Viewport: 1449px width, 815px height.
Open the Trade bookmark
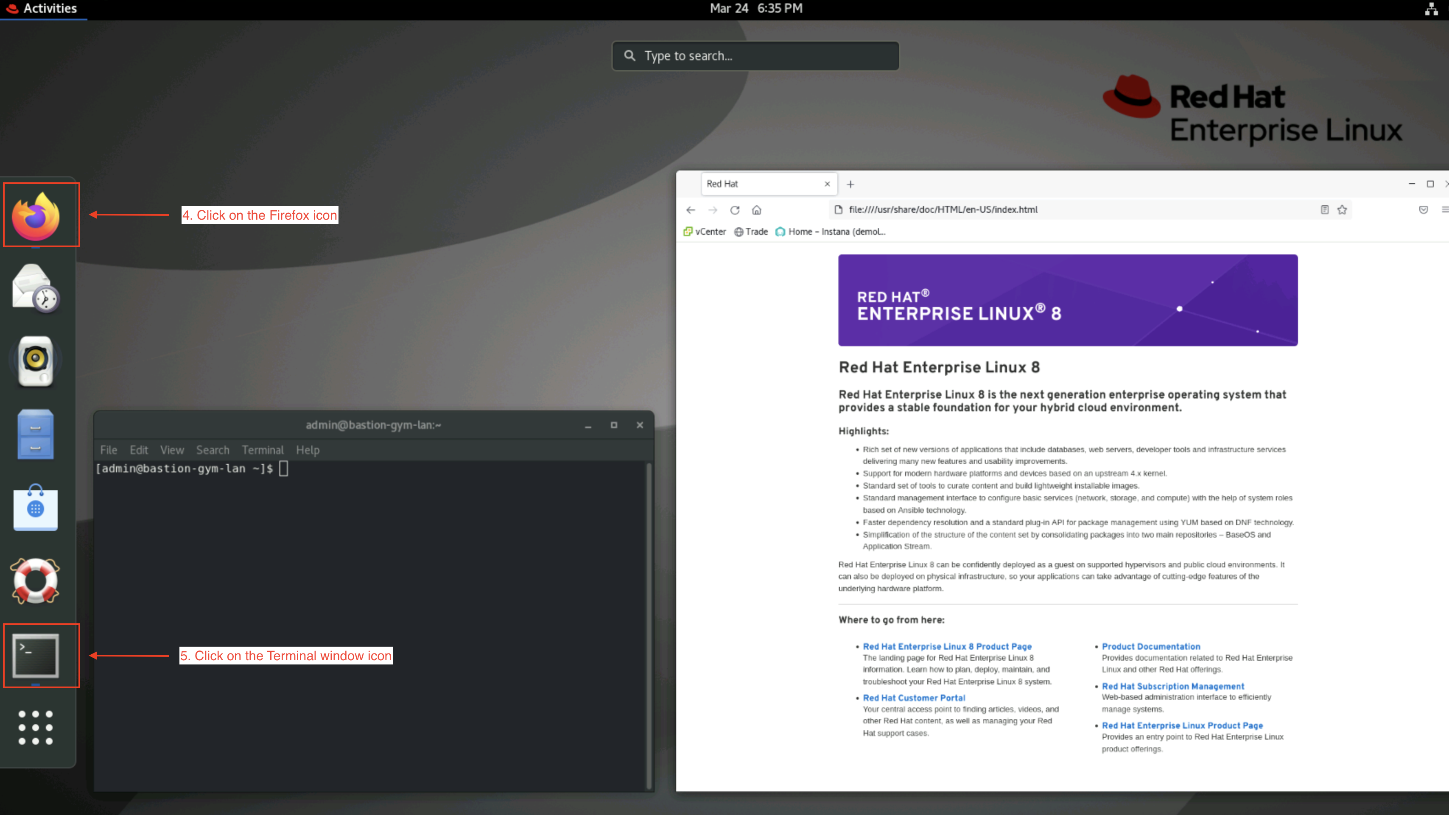(751, 232)
